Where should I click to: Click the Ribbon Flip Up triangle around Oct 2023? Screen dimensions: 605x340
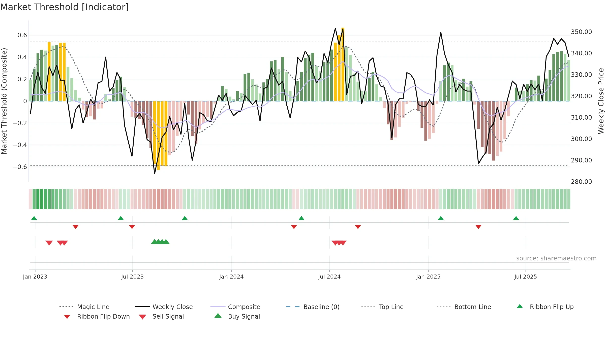[x=185, y=218]
